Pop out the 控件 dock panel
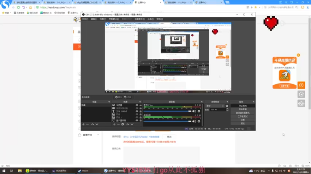This screenshot has height=174, width=311. pyautogui.click(x=253, y=102)
